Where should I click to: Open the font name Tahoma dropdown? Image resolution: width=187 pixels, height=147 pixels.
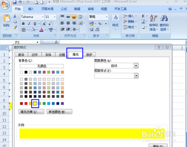click(x=43, y=17)
